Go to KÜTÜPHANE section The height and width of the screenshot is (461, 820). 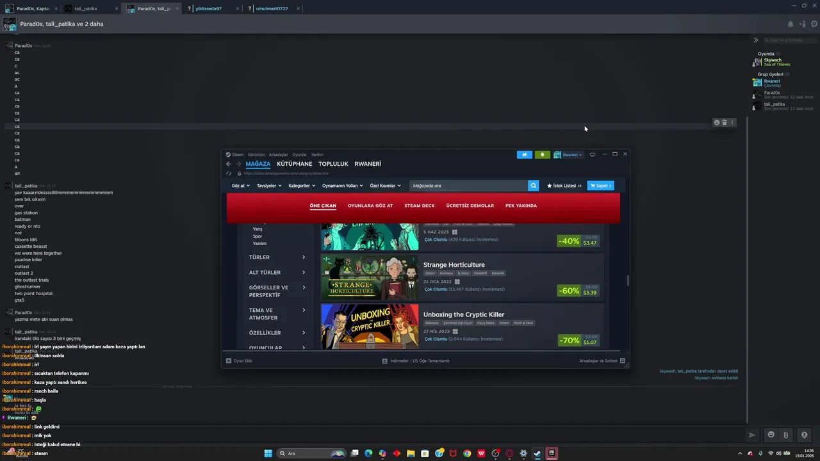point(294,164)
